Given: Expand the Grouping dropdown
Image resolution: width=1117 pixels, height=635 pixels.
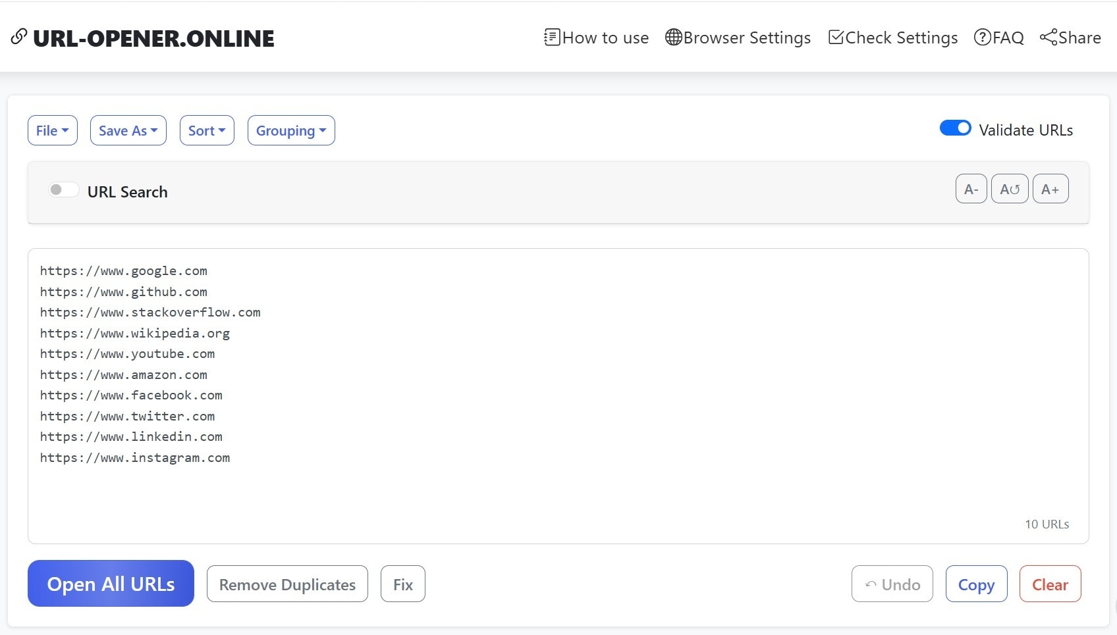Looking at the screenshot, I should coord(291,130).
